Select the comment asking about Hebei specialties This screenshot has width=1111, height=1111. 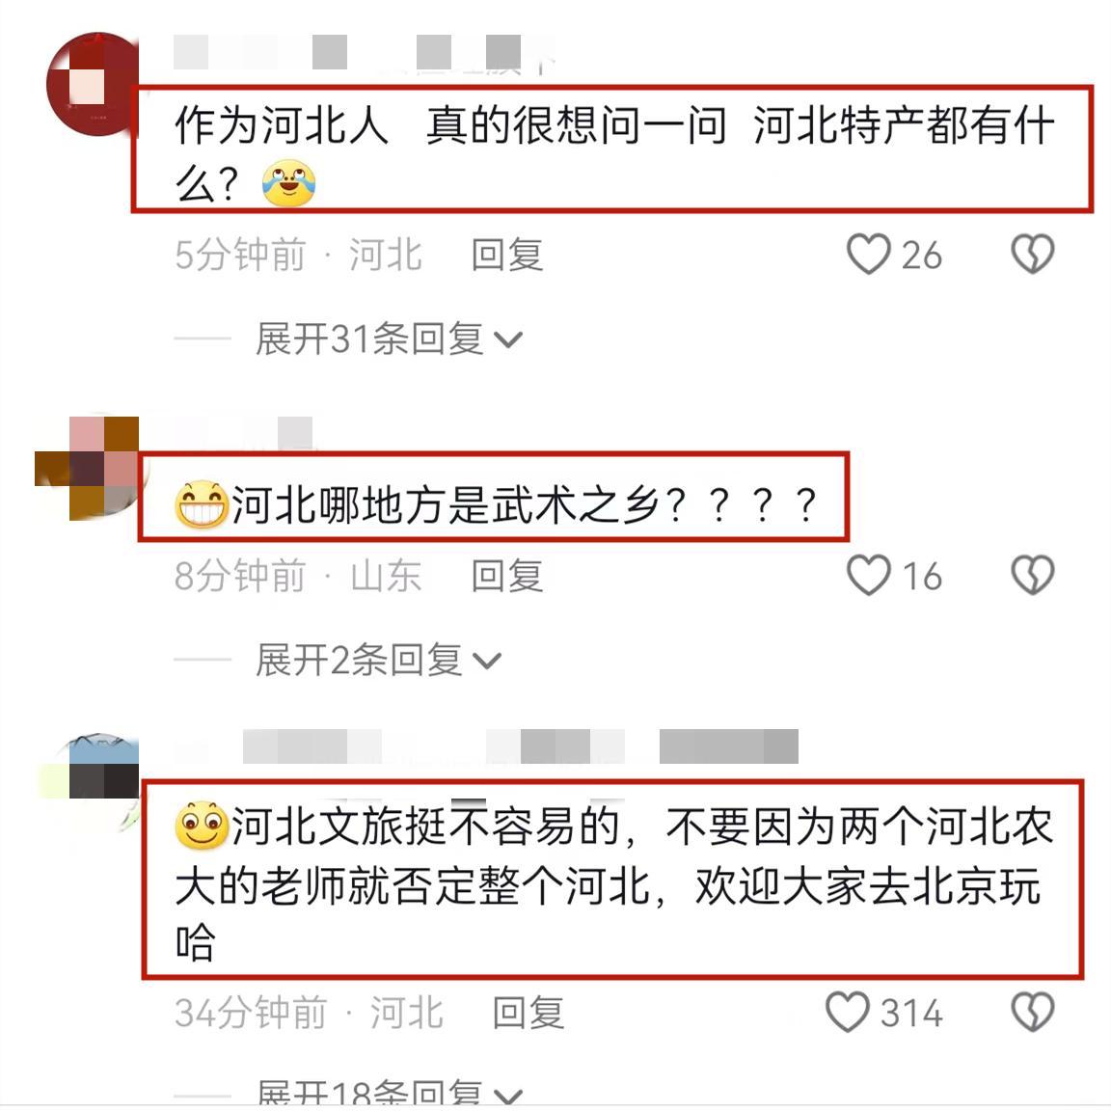click(613, 149)
